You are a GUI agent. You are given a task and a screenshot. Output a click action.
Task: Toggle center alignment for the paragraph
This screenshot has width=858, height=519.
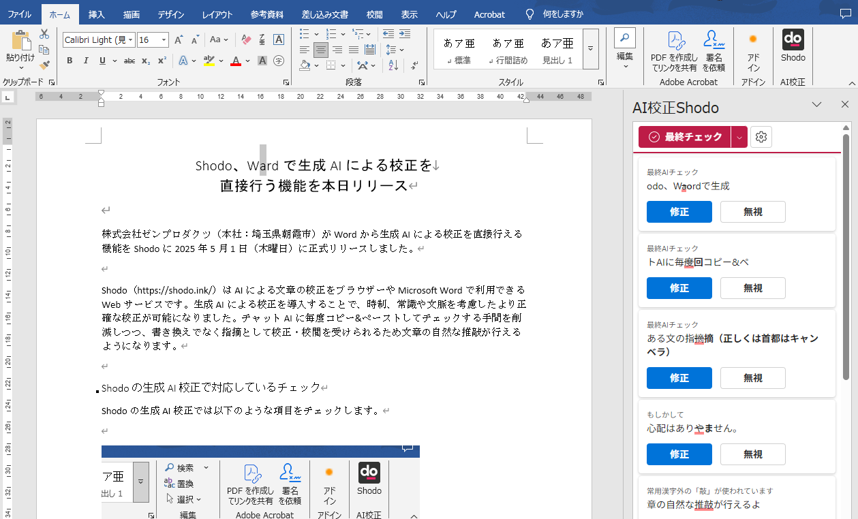[x=320, y=50]
